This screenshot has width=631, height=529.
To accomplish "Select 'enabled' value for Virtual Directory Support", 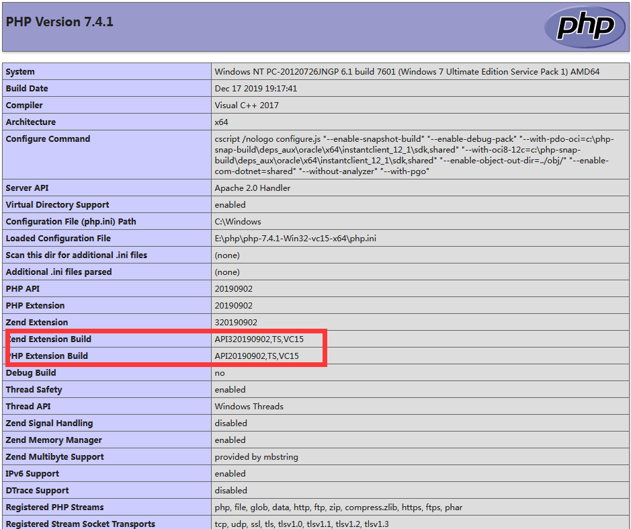I will [x=230, y=205].
